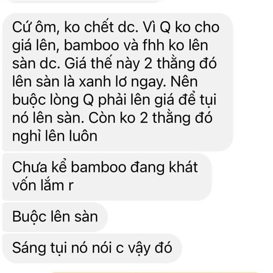Click "nghỉ lên luôn" ending the first message
Image resolution: width=273 pixels, height=273 pixels.
(55, 136)
